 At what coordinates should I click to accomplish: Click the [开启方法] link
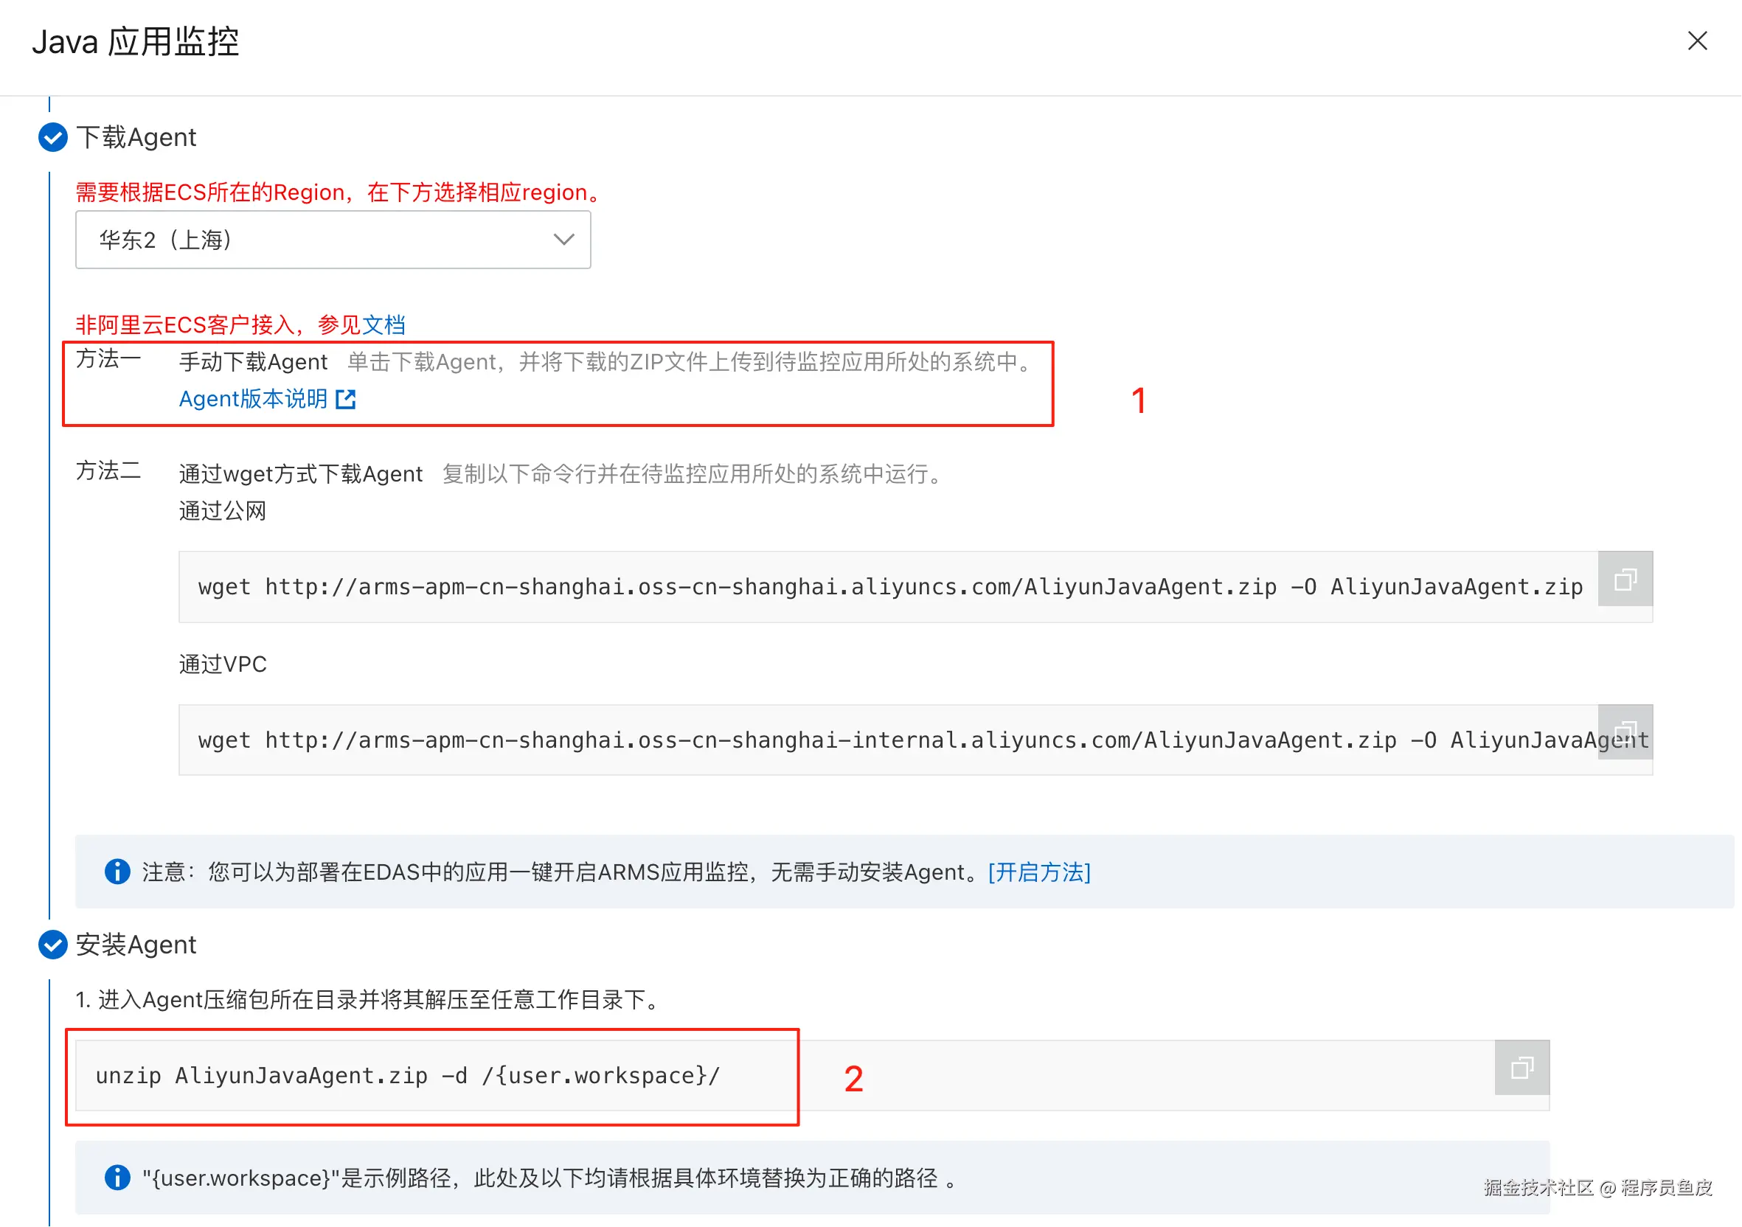[1038, 873]
